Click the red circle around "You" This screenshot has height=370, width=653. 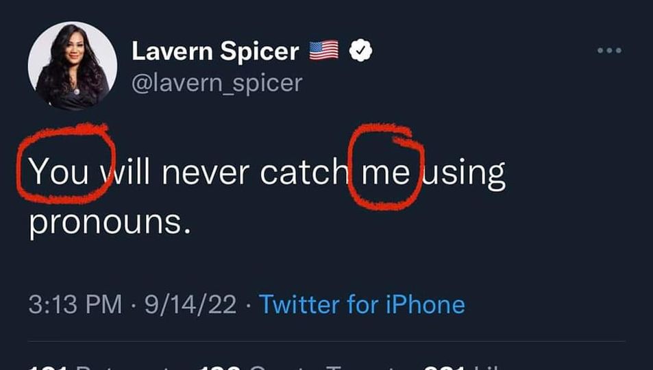point(66,162)
